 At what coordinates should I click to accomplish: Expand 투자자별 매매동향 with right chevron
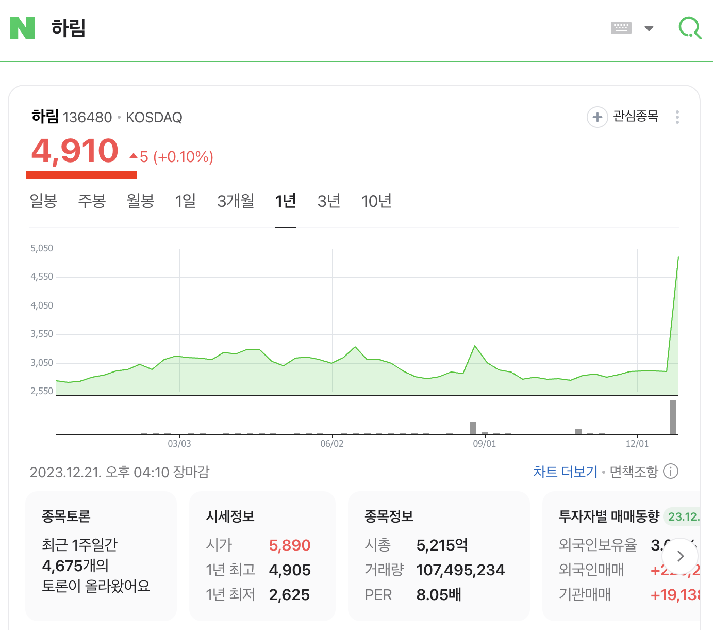[x=680, y=556]
